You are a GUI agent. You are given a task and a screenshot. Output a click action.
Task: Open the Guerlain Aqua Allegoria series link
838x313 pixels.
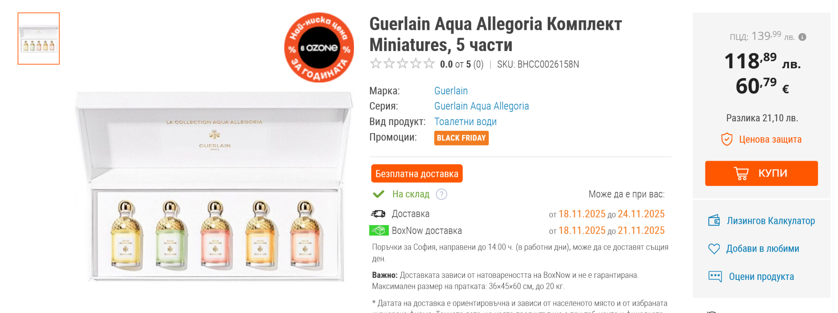481,106
